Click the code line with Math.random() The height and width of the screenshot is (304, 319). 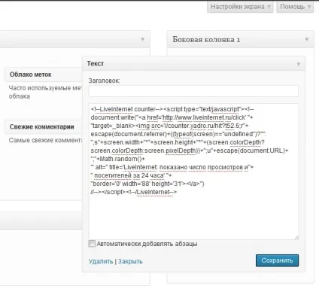[x=118, y=159]
